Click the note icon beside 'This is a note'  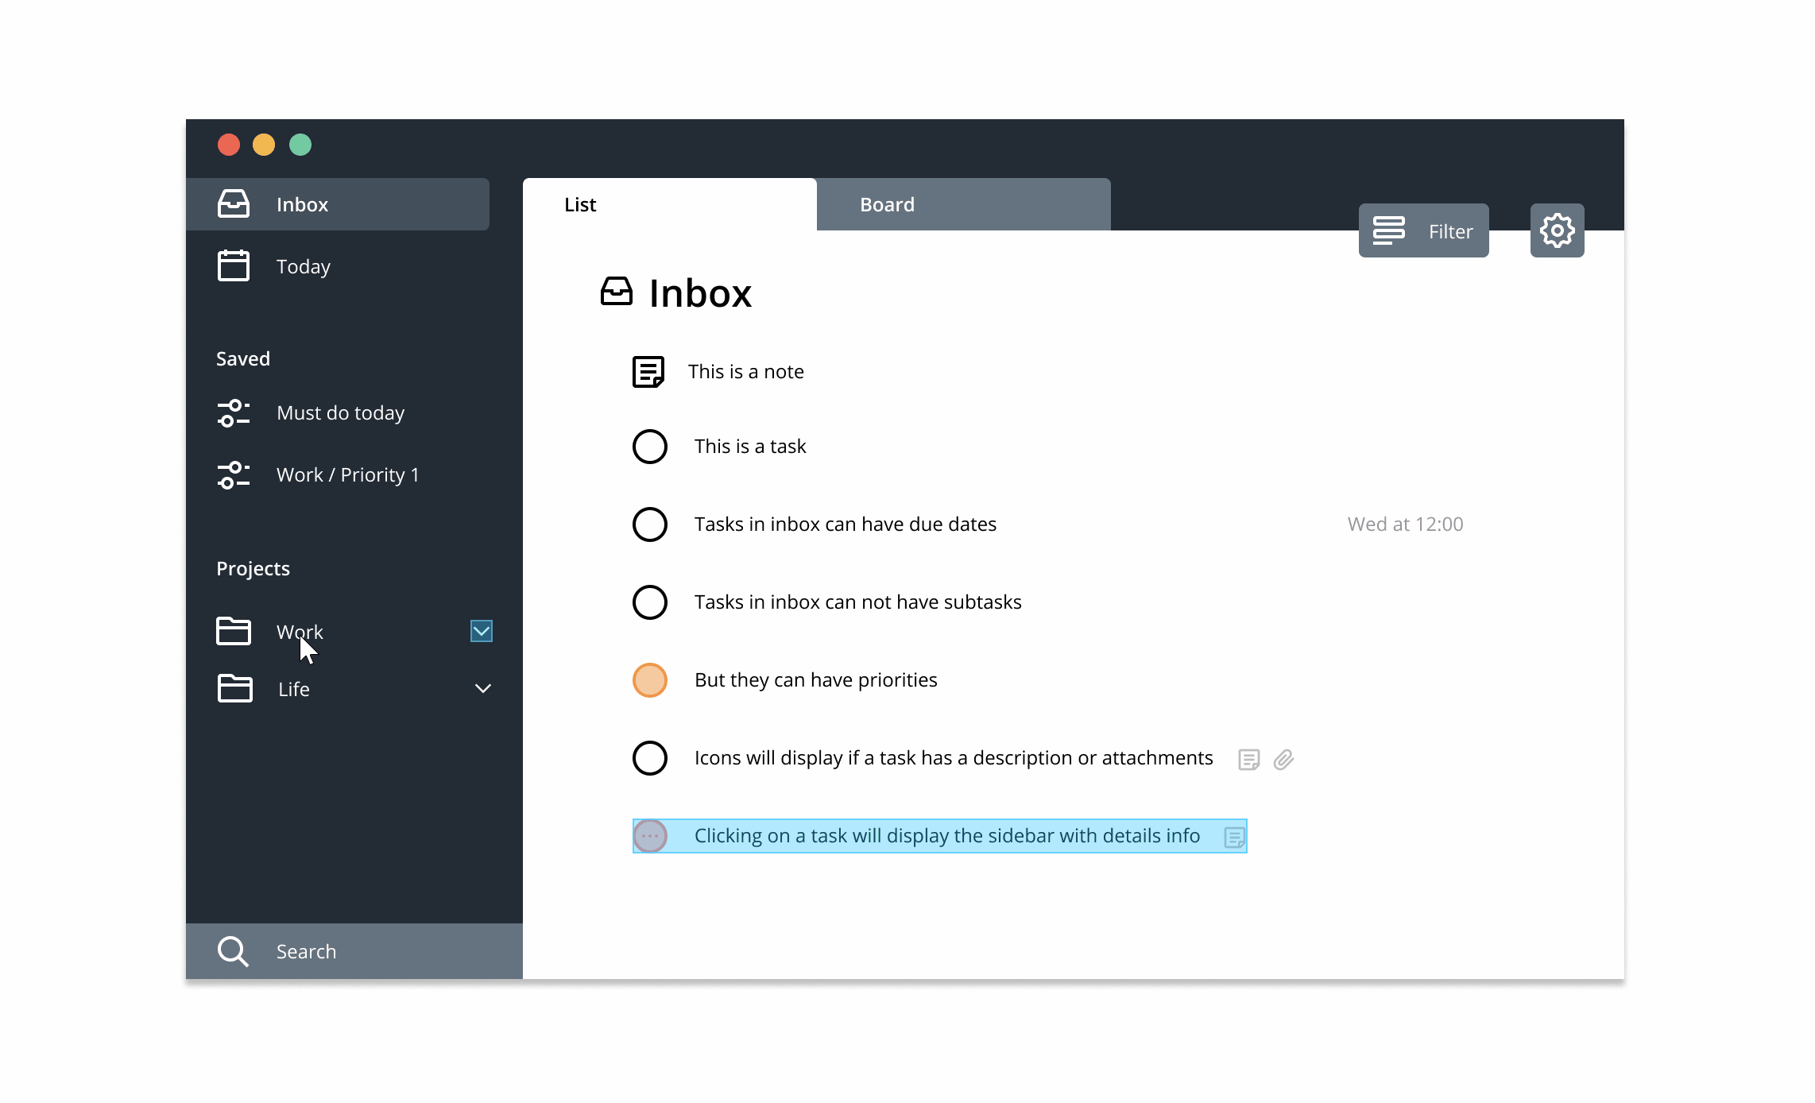click(x=648, y=371)
